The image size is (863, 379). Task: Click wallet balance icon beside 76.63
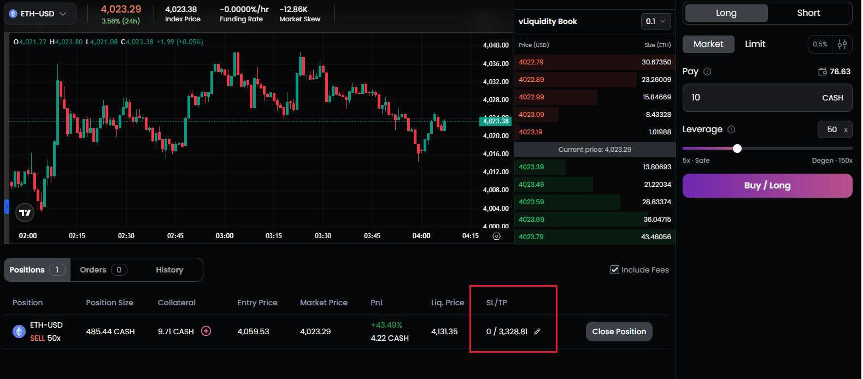pos(822,72)
